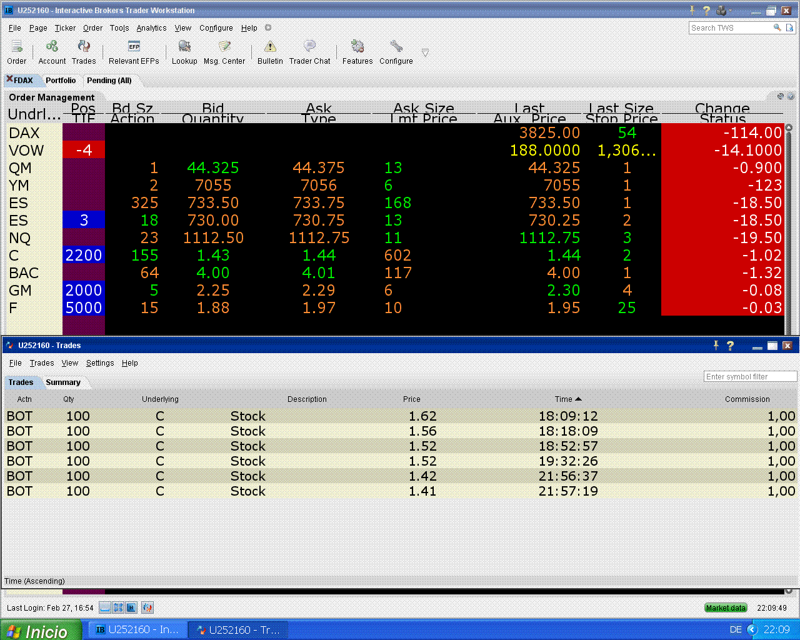Click the order table vertical scrollbar up arrow

(789, 127)
